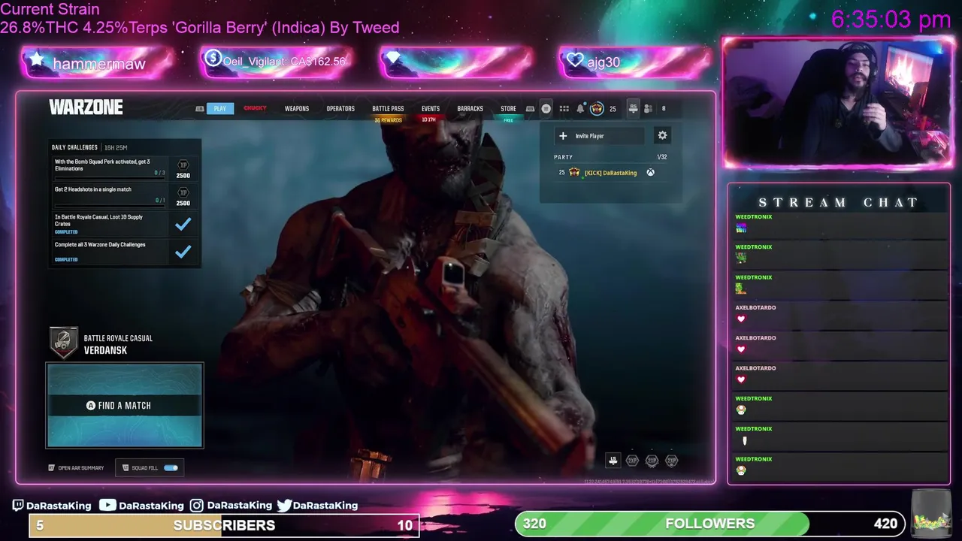
Task: Click the STREAM CHAT title
Action: 838,202
